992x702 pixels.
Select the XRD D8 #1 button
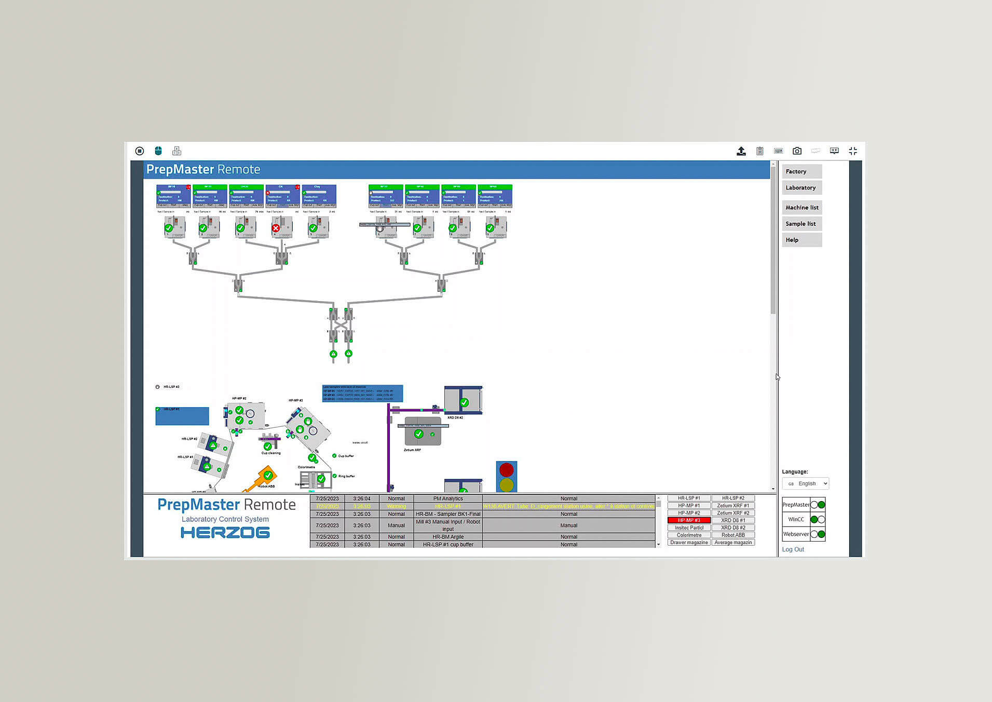(x=733, y=520)
